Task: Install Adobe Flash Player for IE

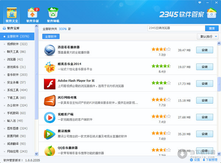Action: coord(204,84)
